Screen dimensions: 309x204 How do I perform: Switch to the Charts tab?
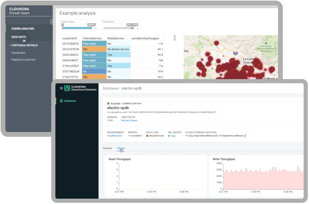(121, 148)
